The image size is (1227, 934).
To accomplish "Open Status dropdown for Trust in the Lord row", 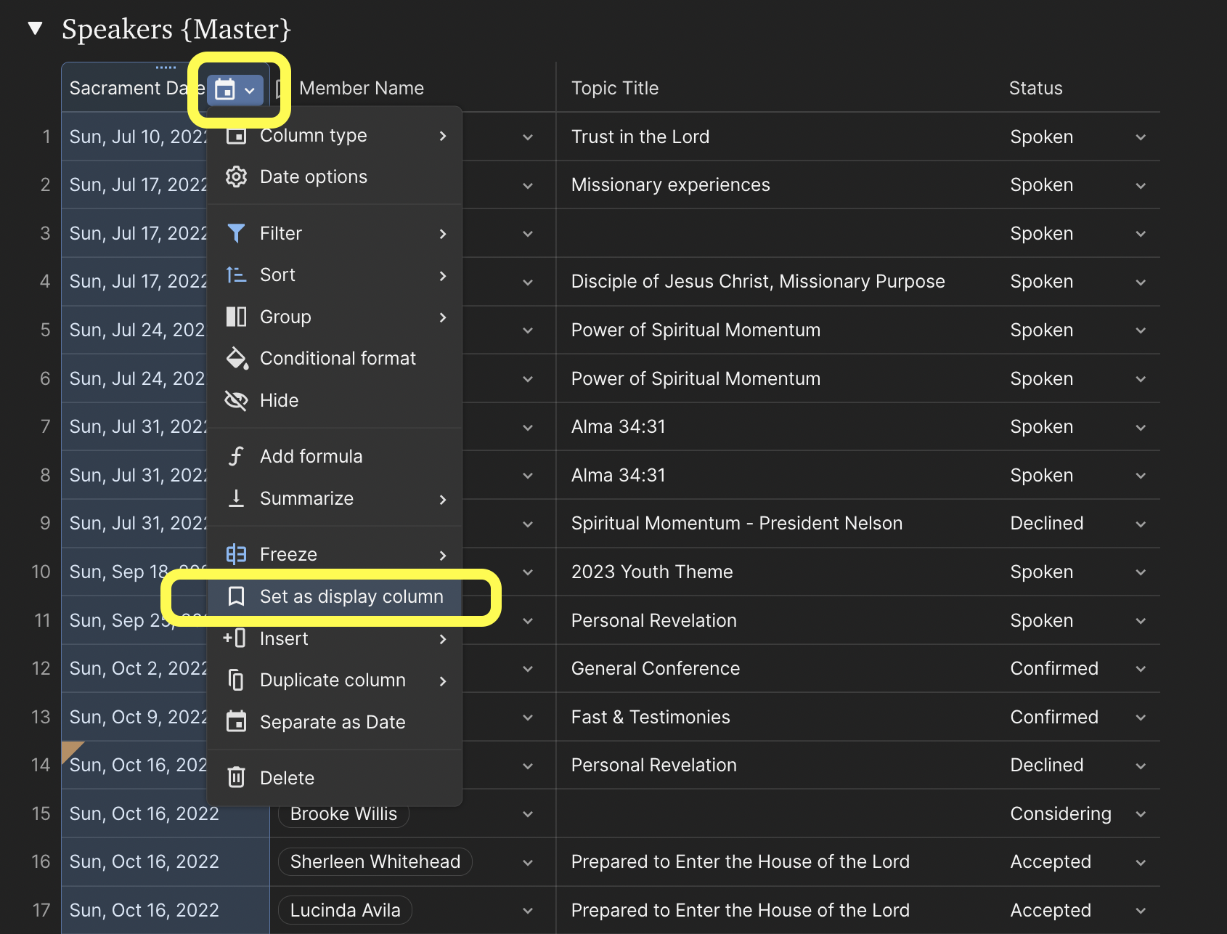I will coord(1141,137).
